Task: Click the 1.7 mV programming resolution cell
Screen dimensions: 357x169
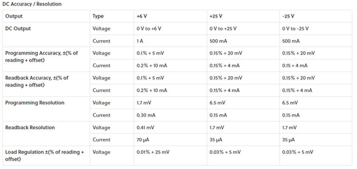Action: [144, 103]
